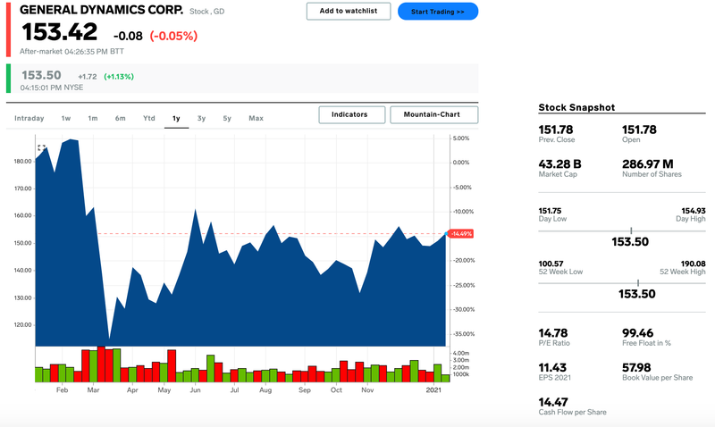
Task: Click the 11.43 EPS 2021 value
Action: point(552,368)
